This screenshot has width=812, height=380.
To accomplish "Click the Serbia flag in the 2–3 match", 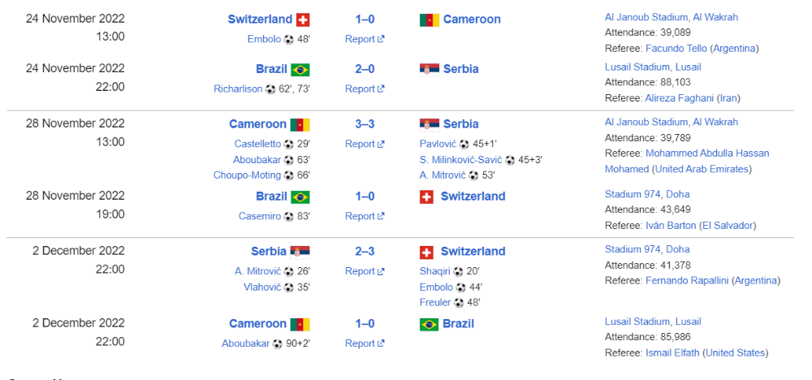I will 300,252.
